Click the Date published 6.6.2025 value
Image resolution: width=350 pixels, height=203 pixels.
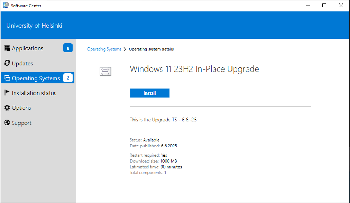pos(169,146)
